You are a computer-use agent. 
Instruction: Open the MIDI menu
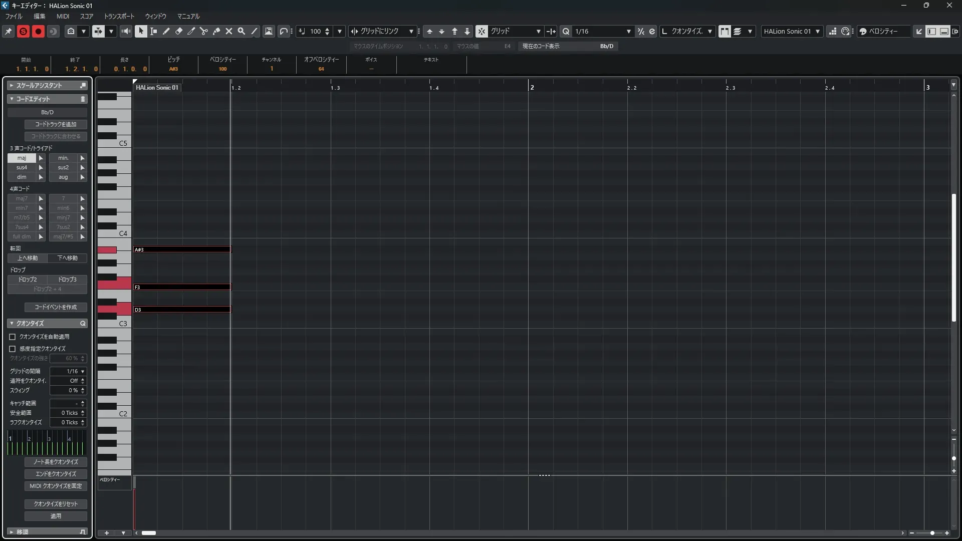63,16
